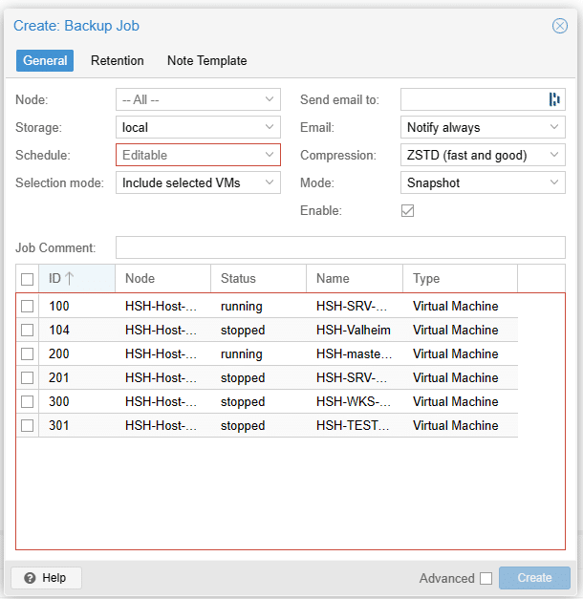Enable the Advanced checkbox

(x=486, y=578)
